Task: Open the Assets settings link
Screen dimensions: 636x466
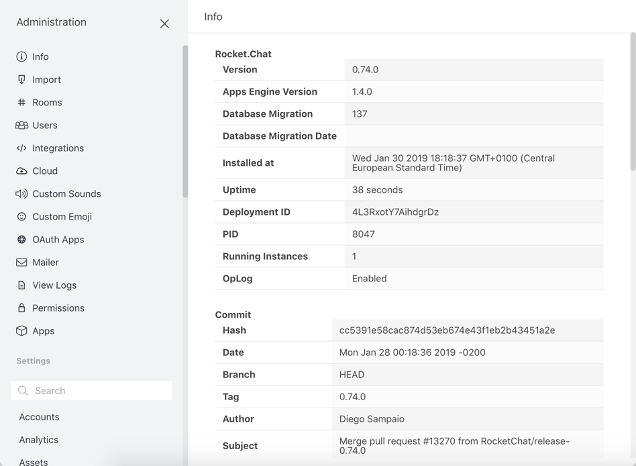Action: 33,461
